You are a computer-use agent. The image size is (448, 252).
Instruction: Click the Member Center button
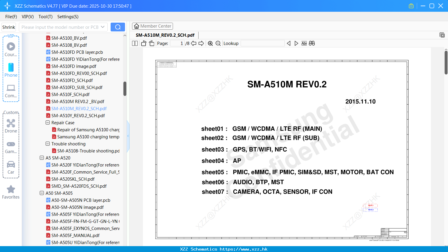click(x=152, y=26)
